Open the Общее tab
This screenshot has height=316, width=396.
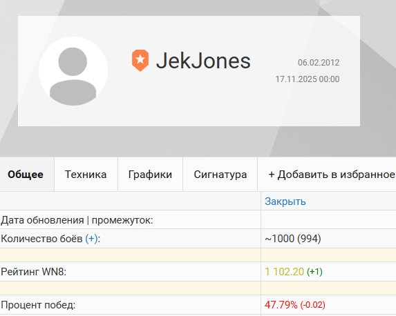tap(26, 175)
